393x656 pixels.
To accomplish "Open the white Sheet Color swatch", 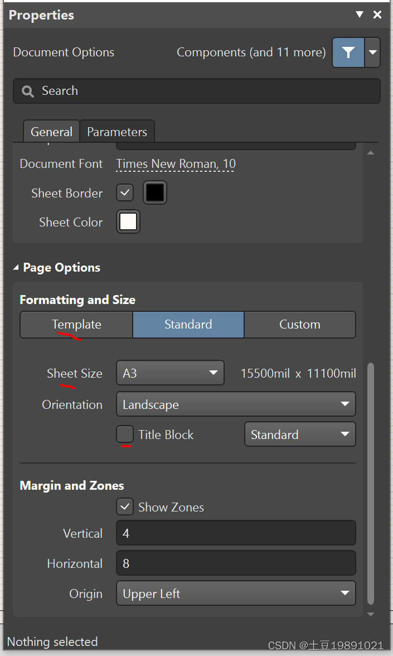I will [x=128, y=222].
